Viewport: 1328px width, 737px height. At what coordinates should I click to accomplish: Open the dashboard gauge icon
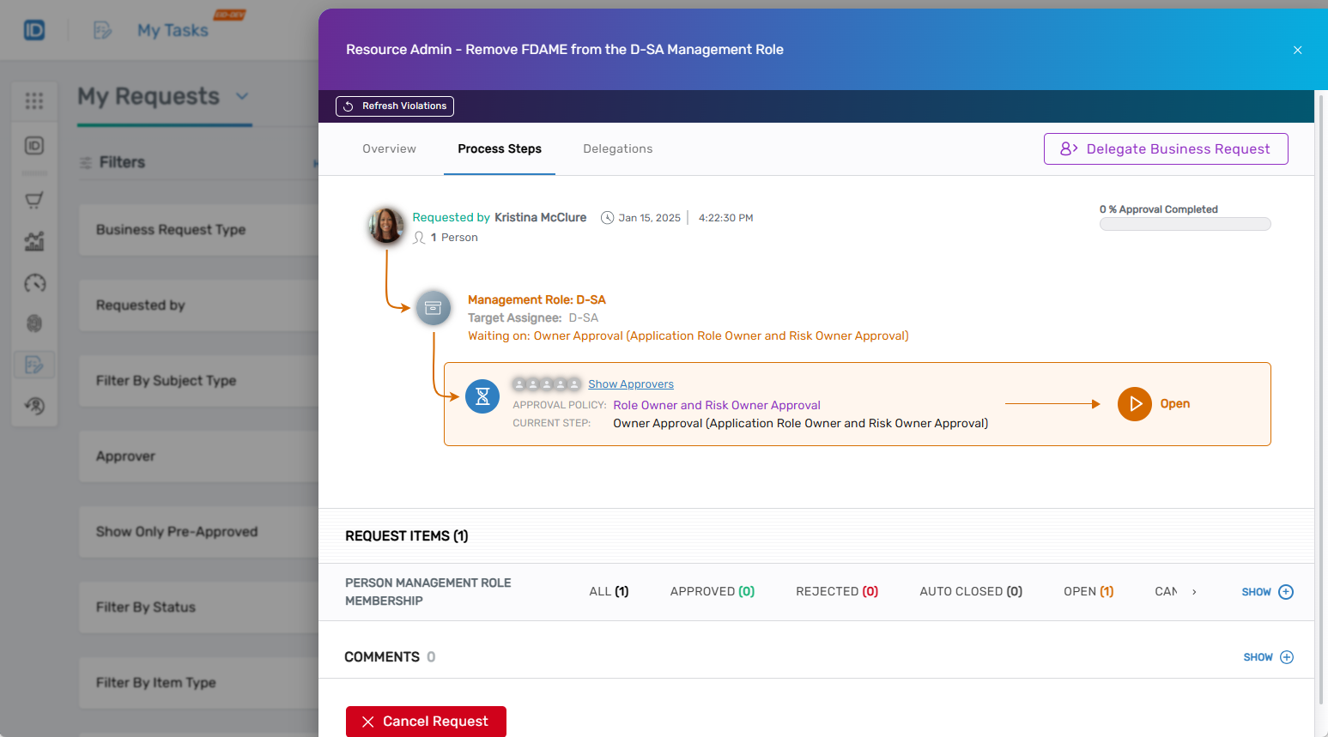point(34,283)
